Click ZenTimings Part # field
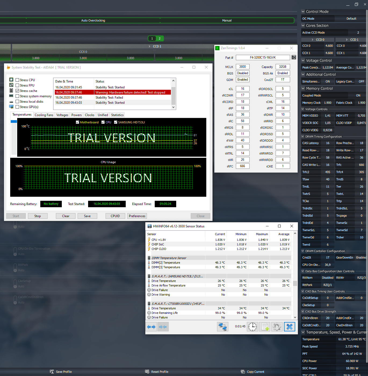The width and height of the screenshot is (368, 376). point(263,58)
